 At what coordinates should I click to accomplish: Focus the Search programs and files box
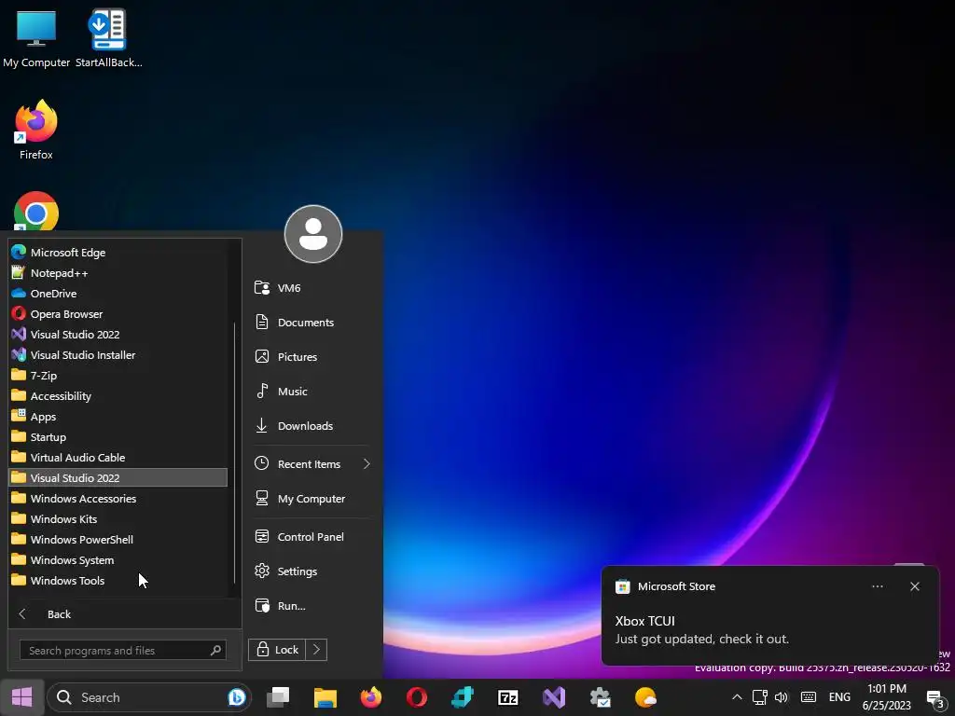click(122, 650)
